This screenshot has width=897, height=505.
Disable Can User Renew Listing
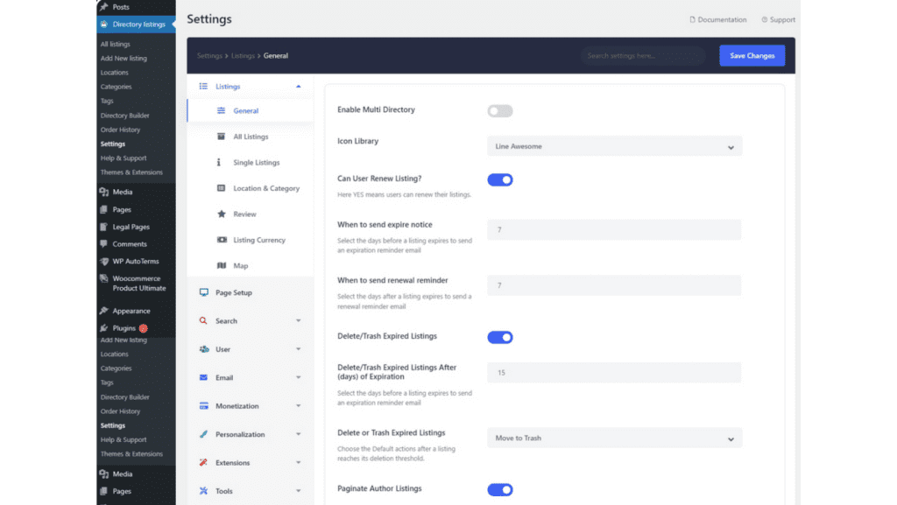[x=500, y=179]
